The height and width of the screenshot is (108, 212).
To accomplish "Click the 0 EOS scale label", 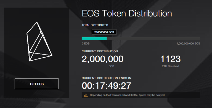I will (86, 44).
